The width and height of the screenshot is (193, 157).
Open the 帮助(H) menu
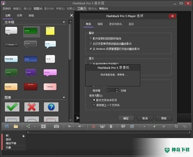[104, 9]
